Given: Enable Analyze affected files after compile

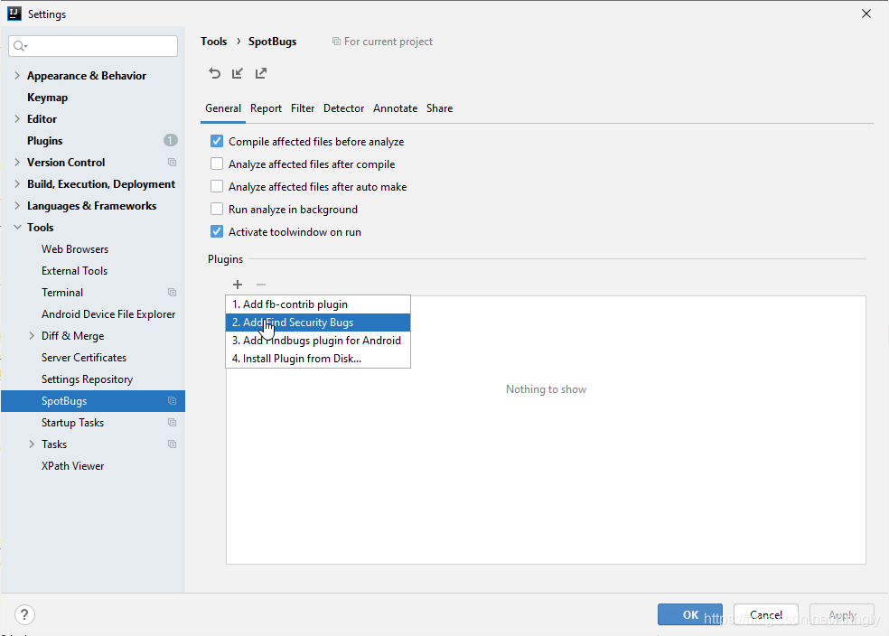Looking at the screenshot, I should [x=216, y=164].
